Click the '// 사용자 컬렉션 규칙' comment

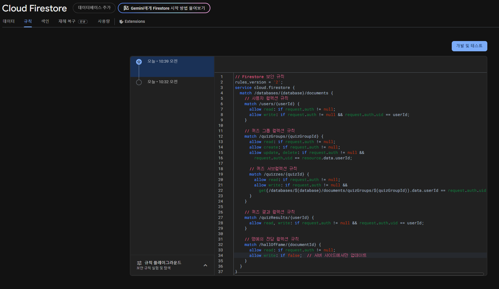click(x=266, y=99)
